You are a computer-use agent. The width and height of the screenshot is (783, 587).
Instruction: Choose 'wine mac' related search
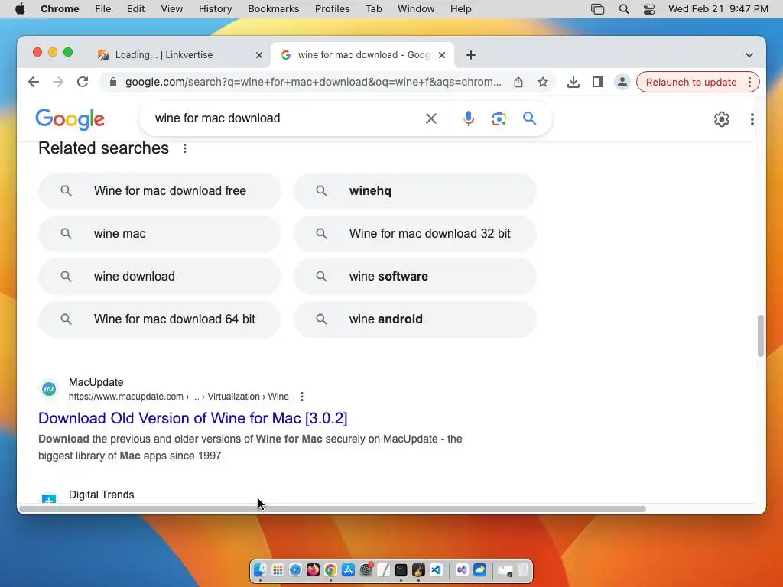pos(160,234)
